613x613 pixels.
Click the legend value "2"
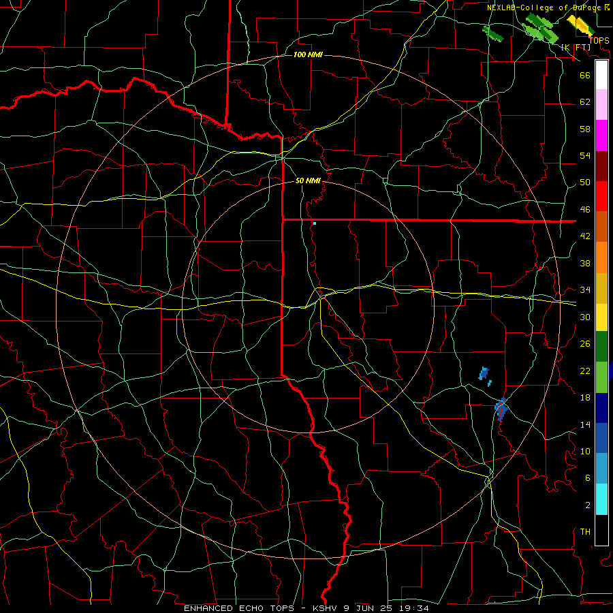(x=588, y=505)
